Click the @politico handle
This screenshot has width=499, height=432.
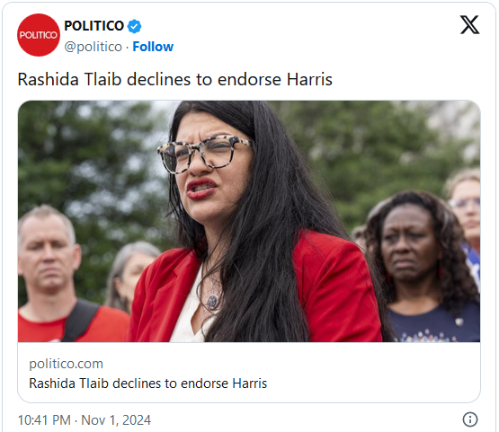(93, 47)
